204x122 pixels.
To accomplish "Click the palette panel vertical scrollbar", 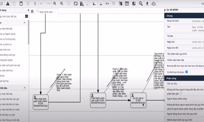I will 29,33.
